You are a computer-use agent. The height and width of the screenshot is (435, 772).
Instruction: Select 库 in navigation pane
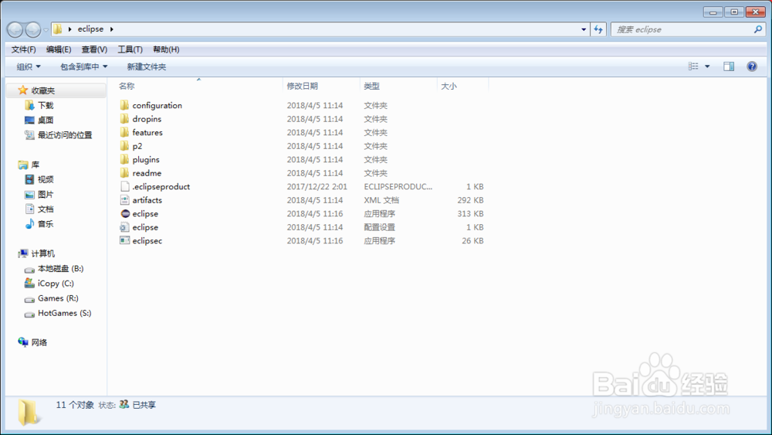(35, 165)
